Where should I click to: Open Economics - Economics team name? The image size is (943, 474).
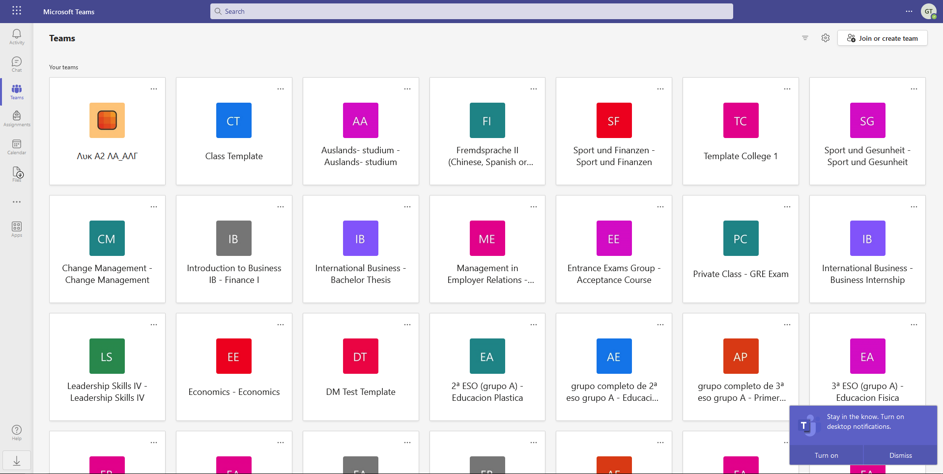point(234,392)
